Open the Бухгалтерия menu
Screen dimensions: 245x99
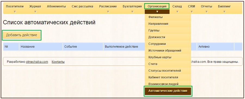pyautogui.click(x=132, y=7)
